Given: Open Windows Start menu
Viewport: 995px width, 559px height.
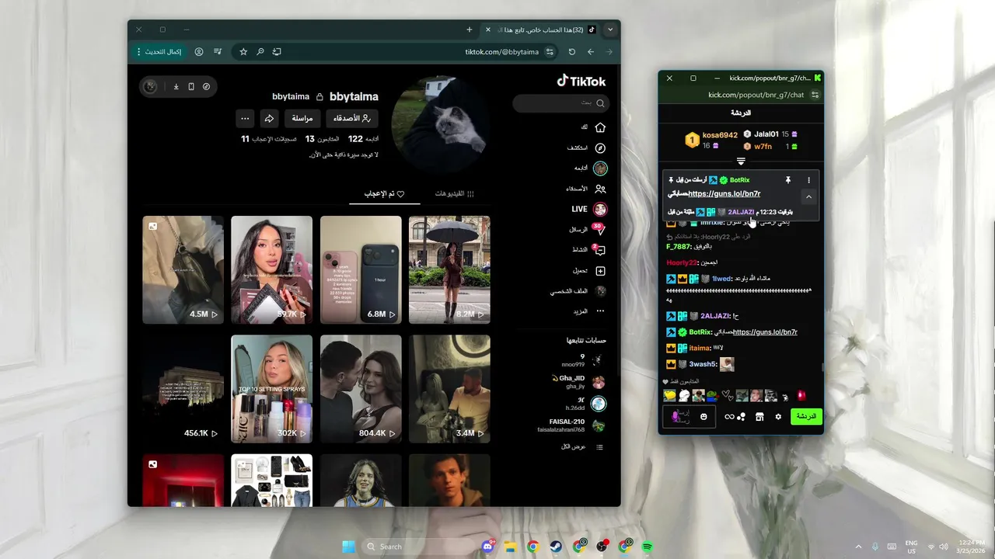Looking at the screenshot, I should [x=349, y=547].
